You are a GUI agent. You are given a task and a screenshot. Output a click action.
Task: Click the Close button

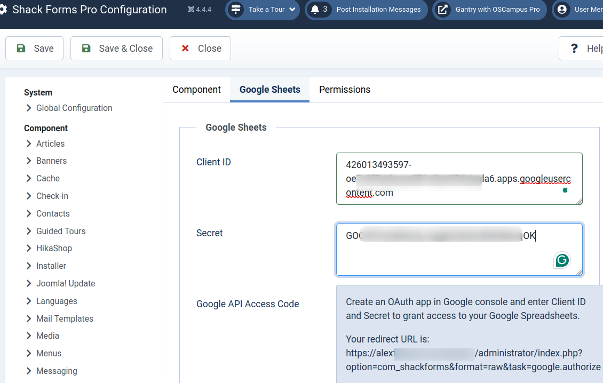click(x=200, y=49)
